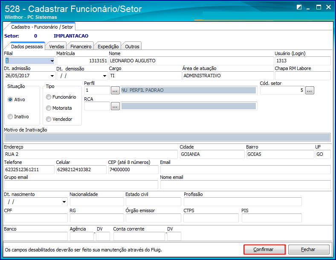Click the CTPS field
336x260 pixels.
pyautogui.click(x=211, y=218)
